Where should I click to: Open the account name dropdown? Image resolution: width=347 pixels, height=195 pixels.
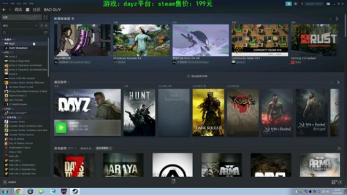point(314,4)
